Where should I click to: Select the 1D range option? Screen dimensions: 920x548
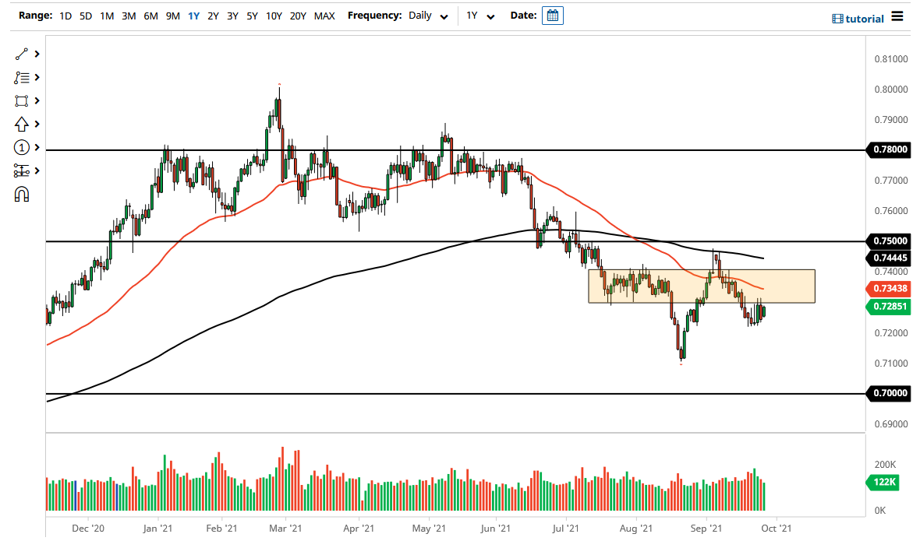pyautogui.click(x=65, y=16)
